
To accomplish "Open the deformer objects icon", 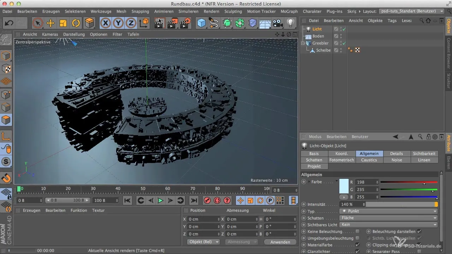I will 252,23.
